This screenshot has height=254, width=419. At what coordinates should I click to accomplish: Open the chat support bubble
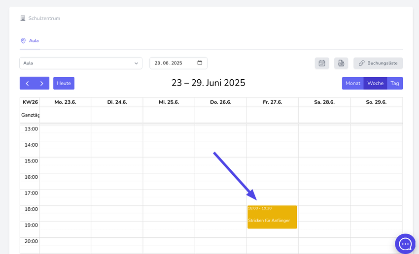point(405,244)
